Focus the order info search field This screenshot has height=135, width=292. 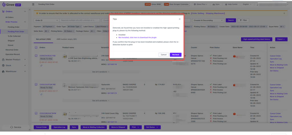point(80,20)
